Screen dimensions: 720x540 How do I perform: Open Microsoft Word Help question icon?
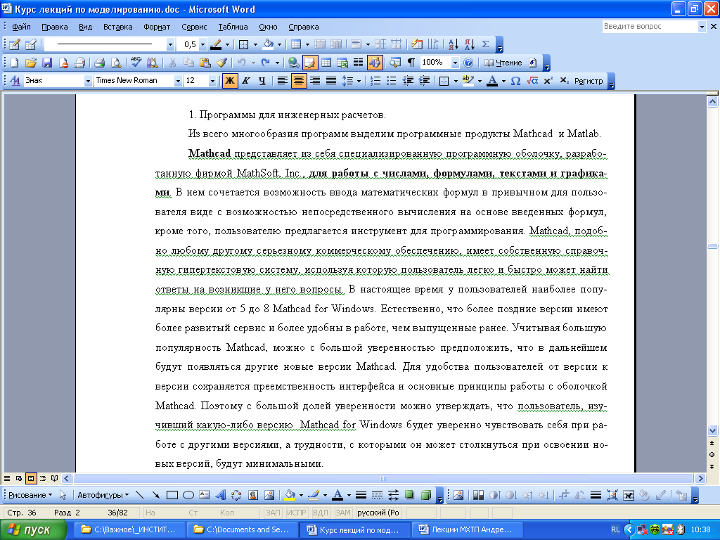coord(468,63)
